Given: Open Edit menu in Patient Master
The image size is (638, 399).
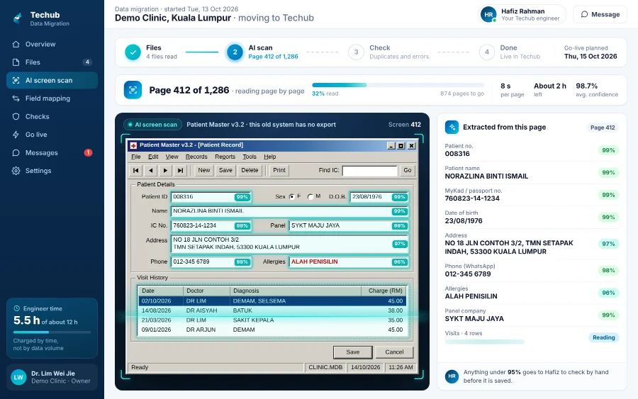Looking at the screenshot, I should click(153, 157).
